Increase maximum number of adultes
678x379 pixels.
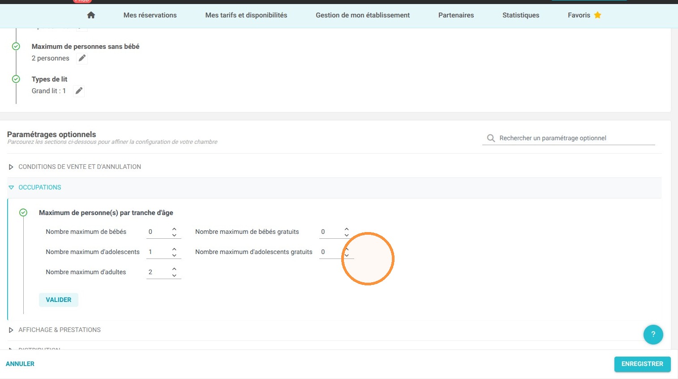(174, 269)
